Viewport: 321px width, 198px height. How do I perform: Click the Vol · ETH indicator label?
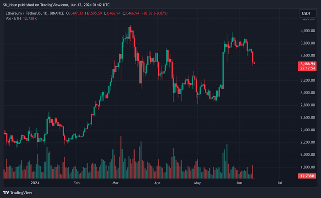(13, 18)
